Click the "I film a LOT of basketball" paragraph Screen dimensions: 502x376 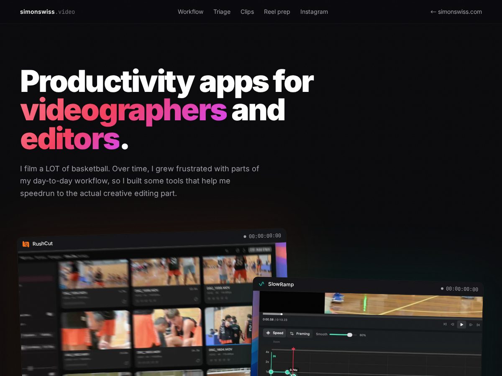click(x=140, y=181)
